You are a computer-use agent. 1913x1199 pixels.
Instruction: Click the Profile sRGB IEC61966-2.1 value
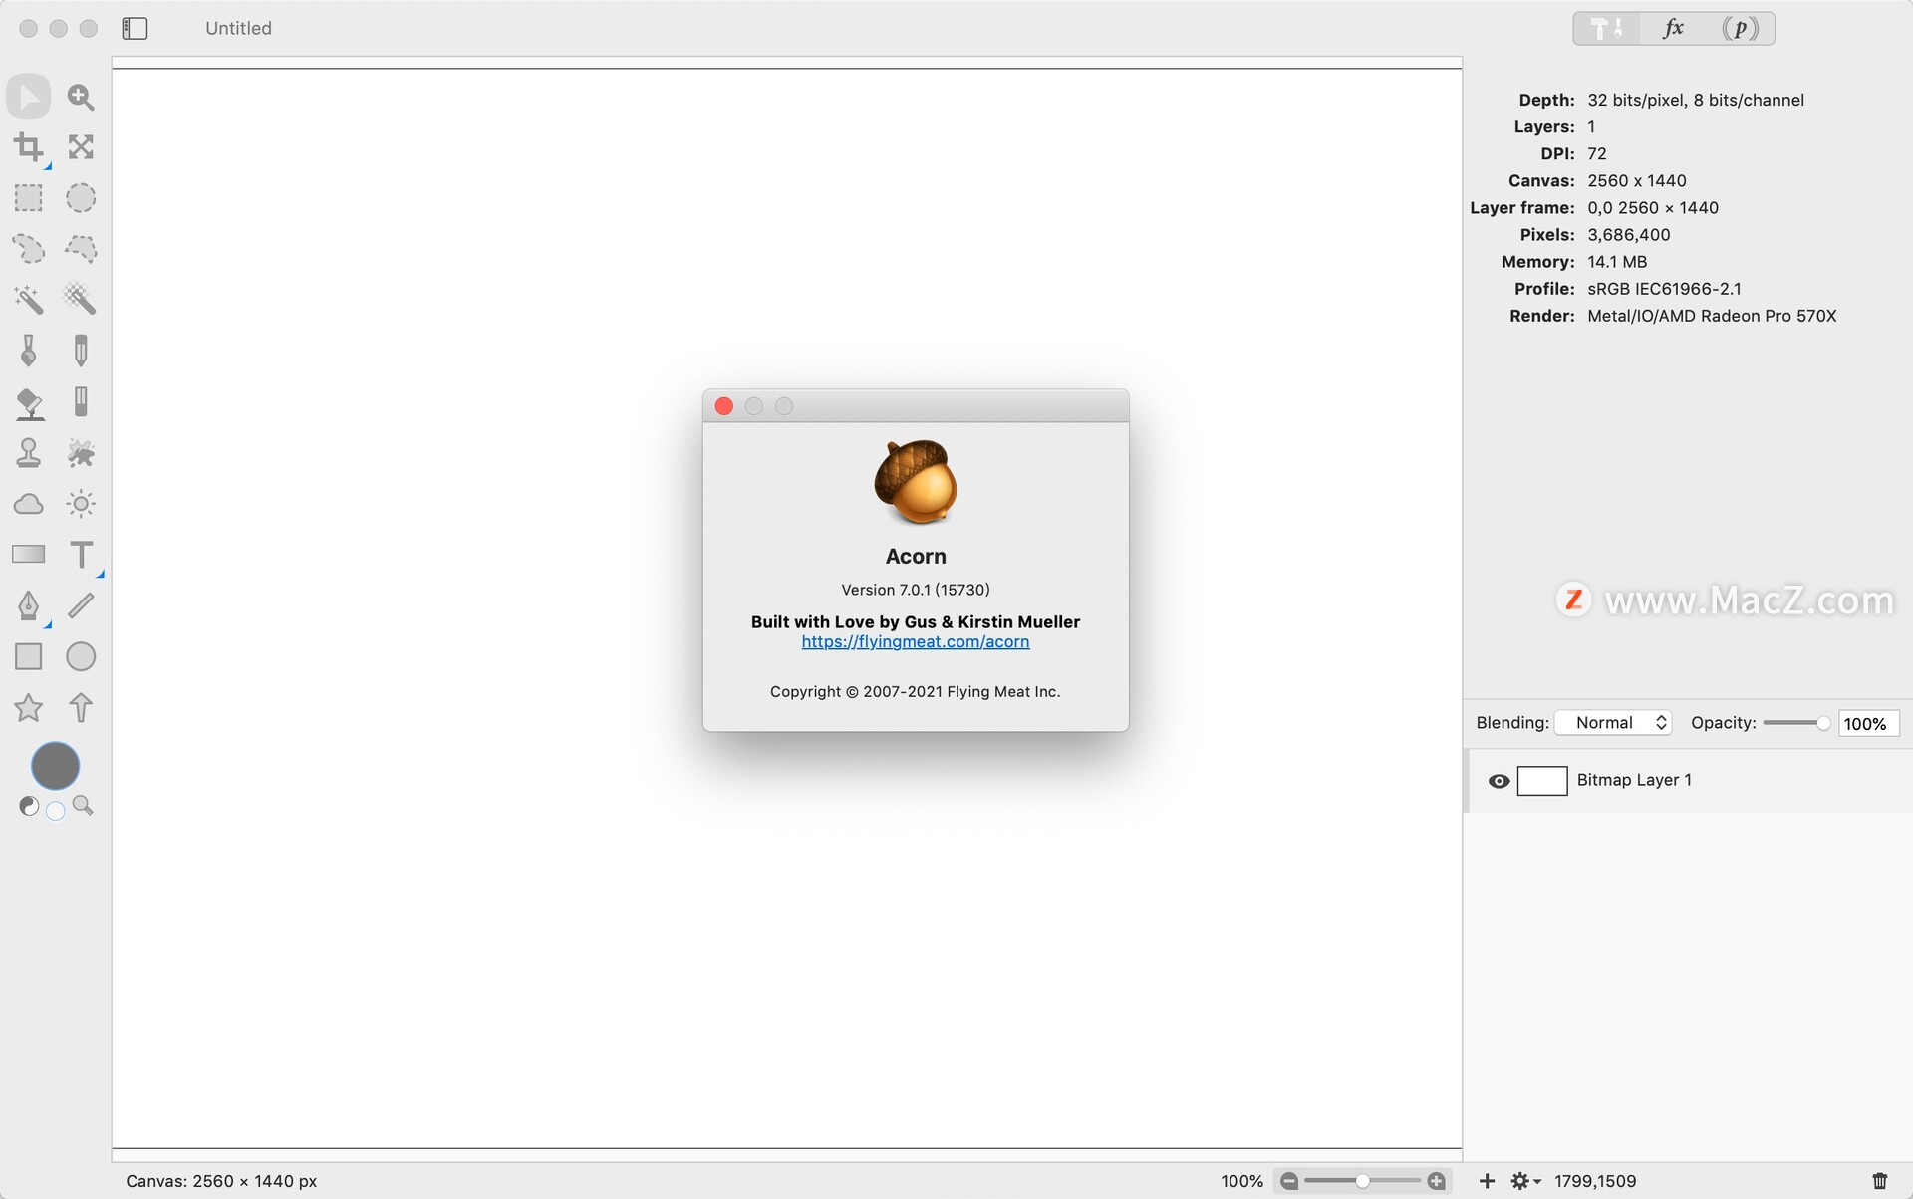1664,289
